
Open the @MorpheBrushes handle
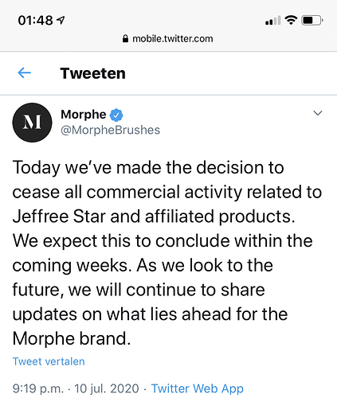point(110,130)
